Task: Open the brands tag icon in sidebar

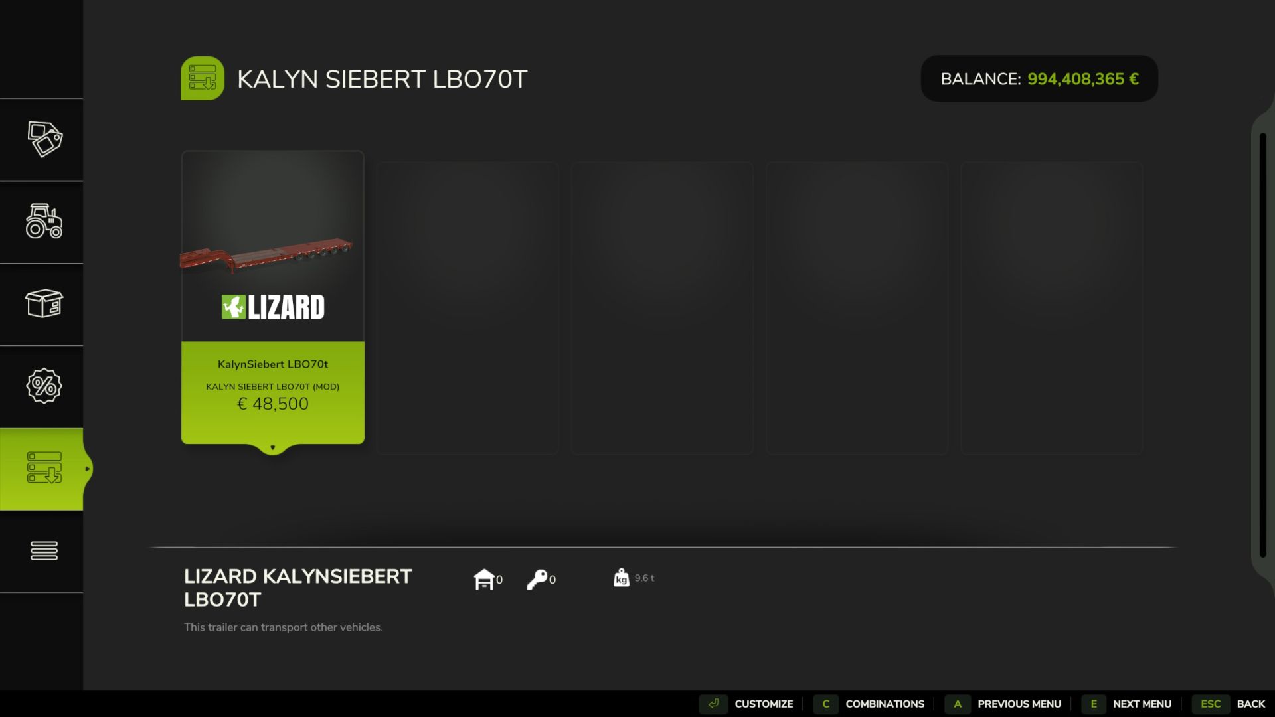Action: pos(44,139)
